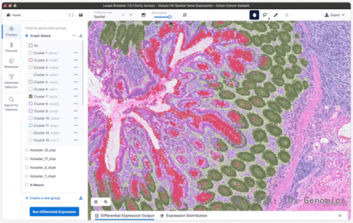
Task: Toggle Cluster 3 checkbox
Action: coord(31,67)
